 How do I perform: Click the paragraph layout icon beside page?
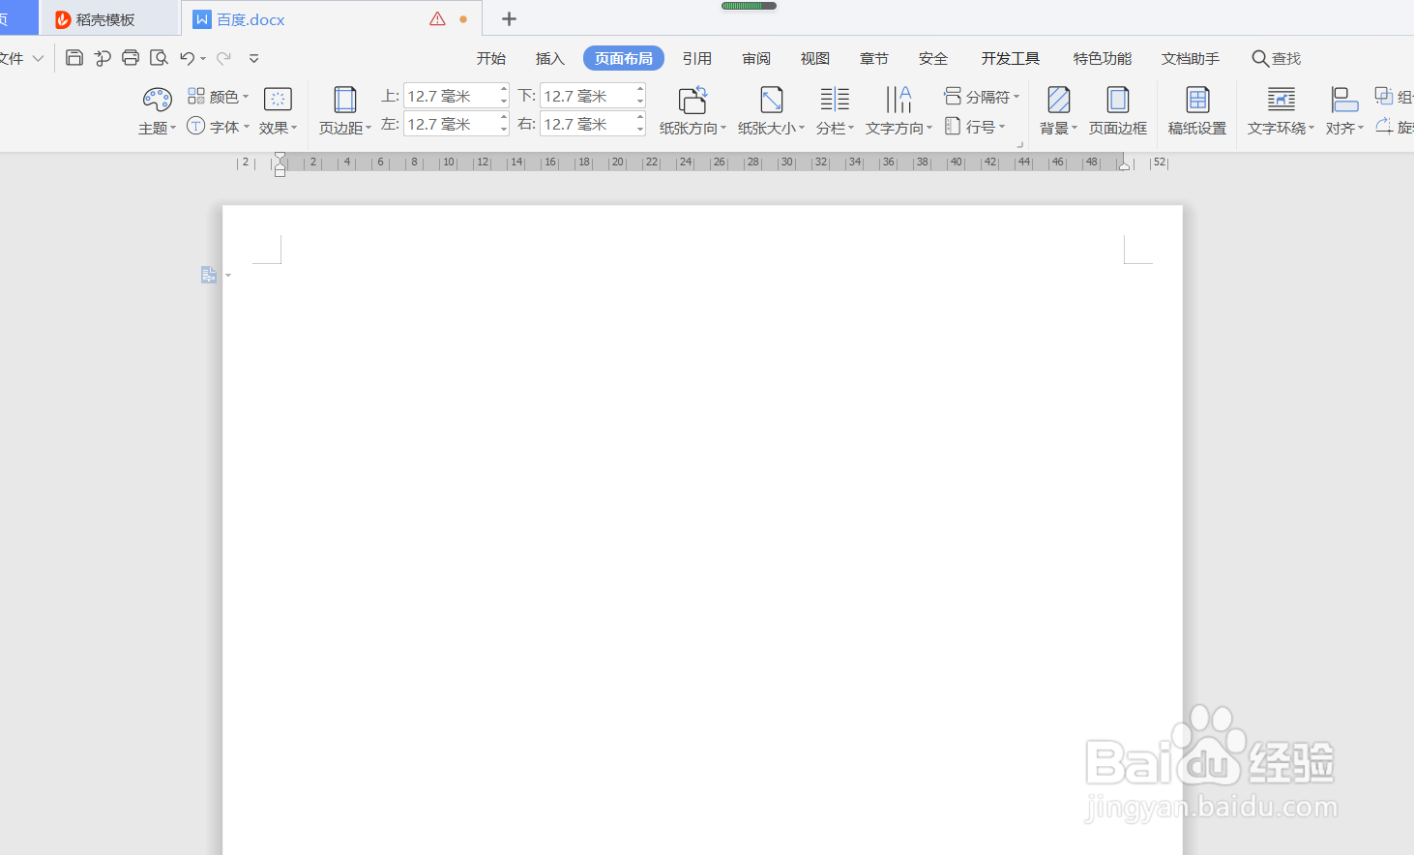coord(209,275)
